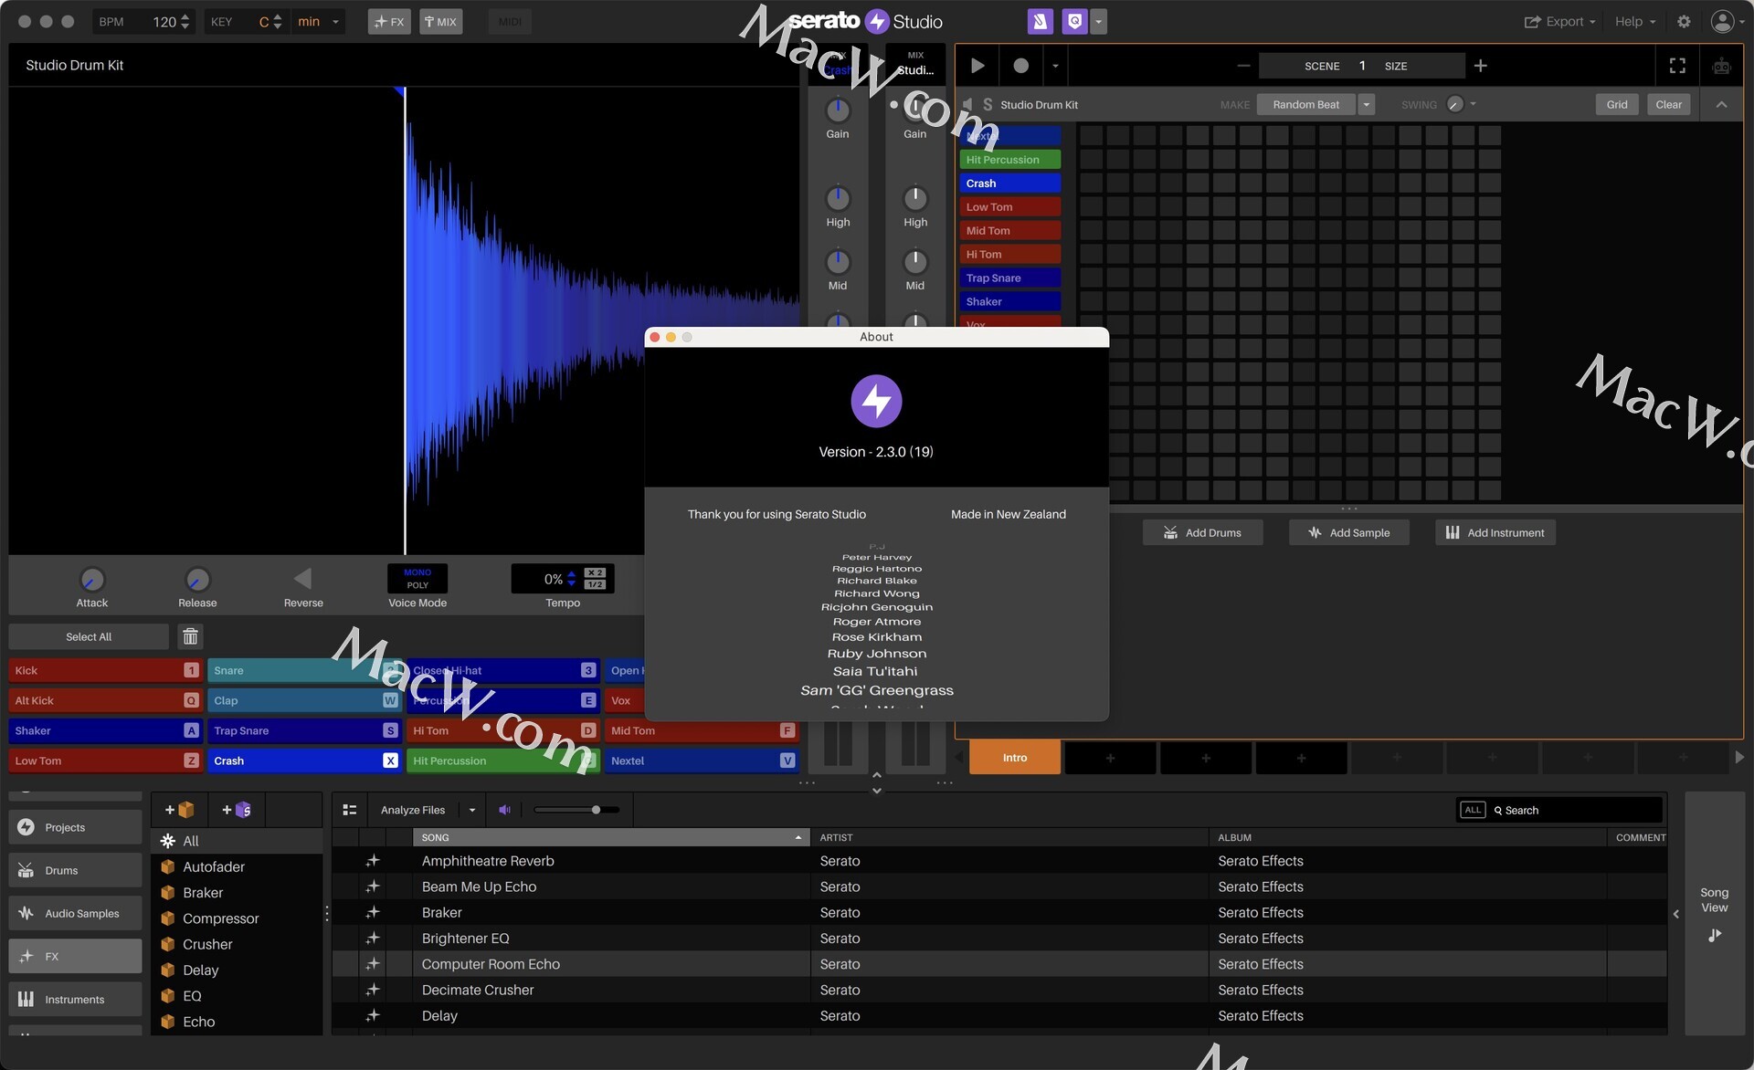Click Random Beat button
Image resolution: width=1754 pixels, height=1070 pixels.
[1306, 105]
